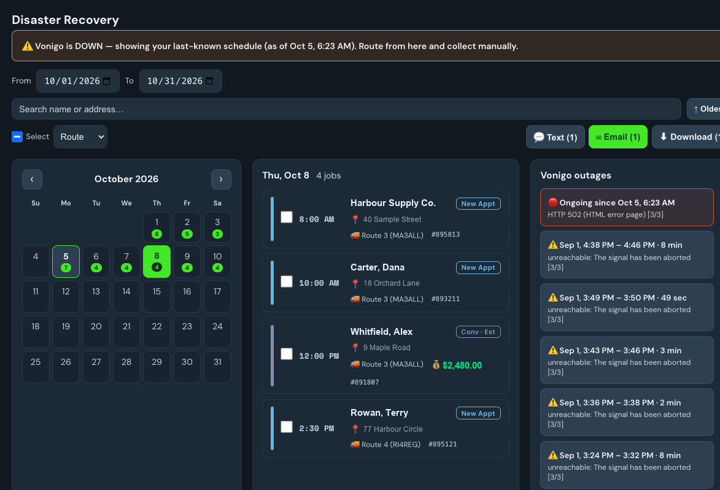
Task: Toggle the Select all checkbox
Action: 17,137
